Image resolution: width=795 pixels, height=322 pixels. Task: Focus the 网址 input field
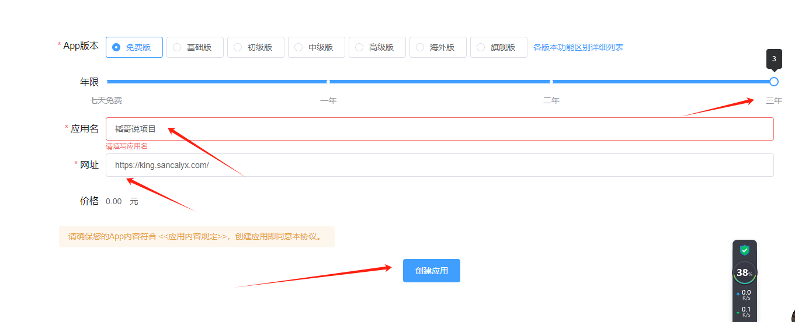coord(440,165)
